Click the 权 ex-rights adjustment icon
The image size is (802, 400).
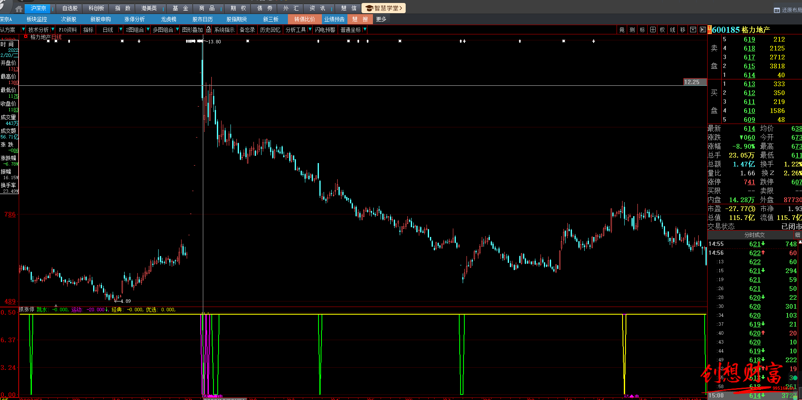pyautogui.click(x=662, y=30)
